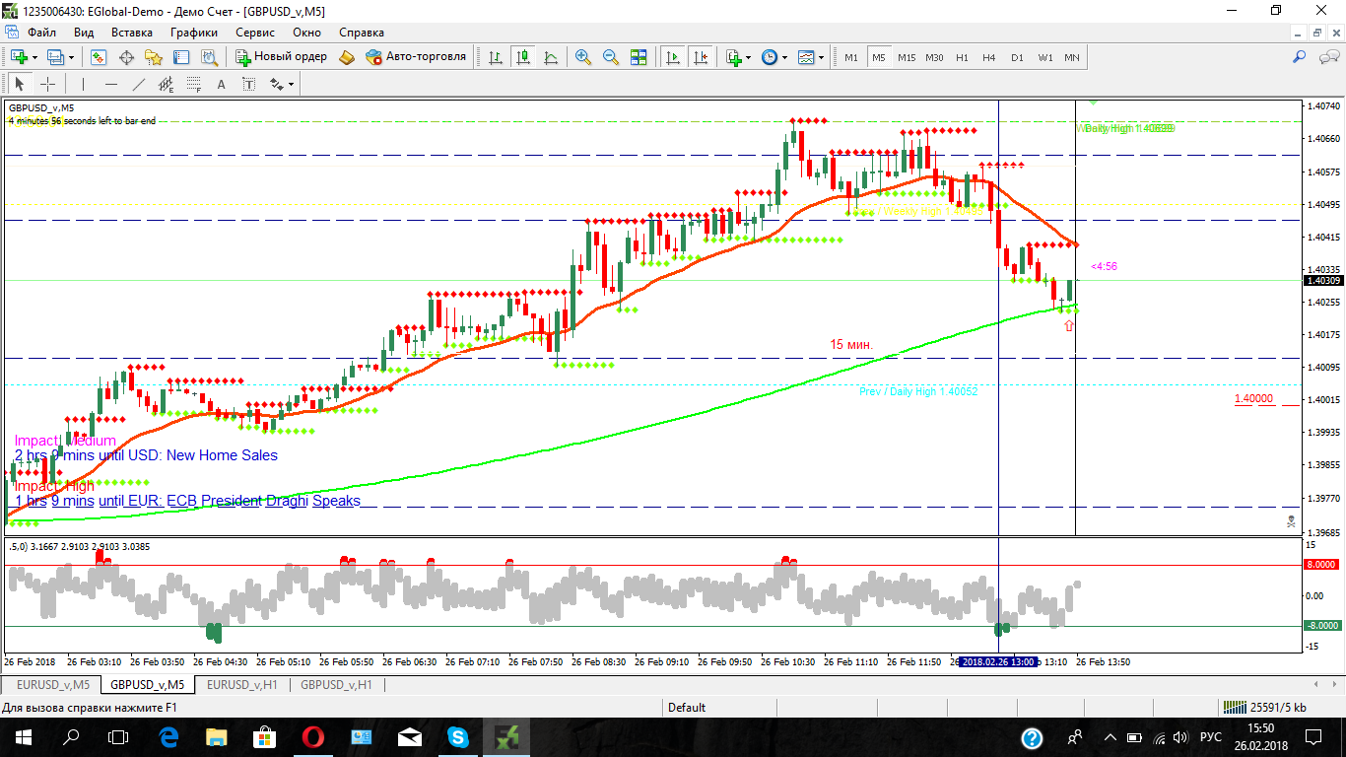Open the arrows objects dropdown
Viewport: 1346px width, 757px height.
coord(292,84)
